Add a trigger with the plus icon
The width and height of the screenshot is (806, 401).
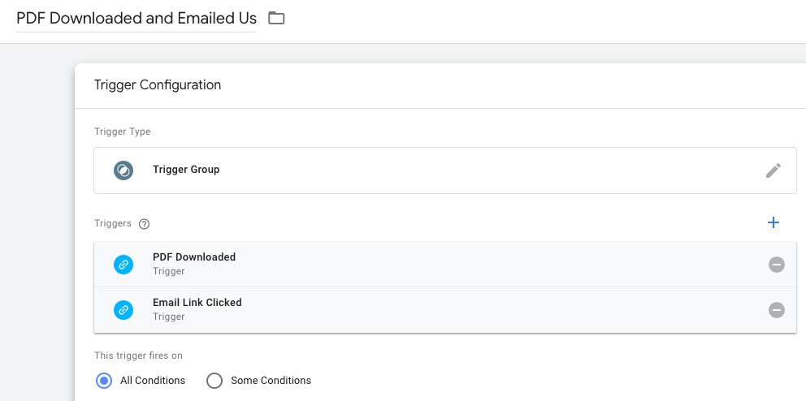click(x=773, y=222)
